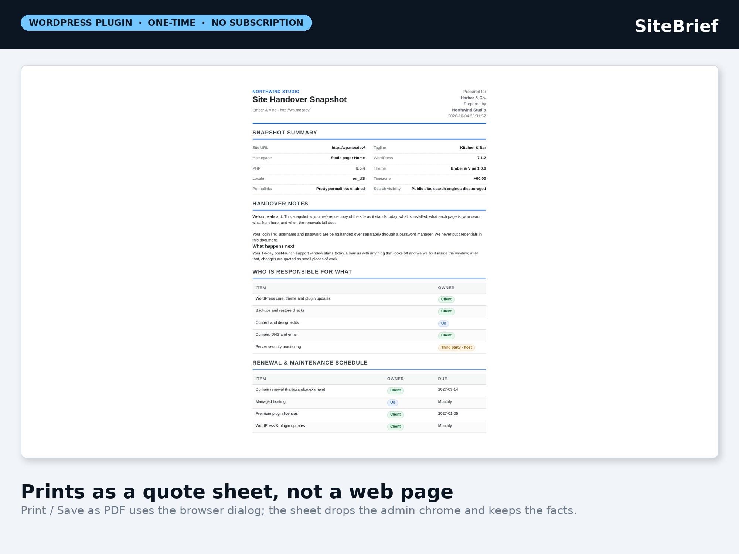This screenshot has height=554, width=739.
Task: Click the Client badge for Backups row
Action: (446, 311)
